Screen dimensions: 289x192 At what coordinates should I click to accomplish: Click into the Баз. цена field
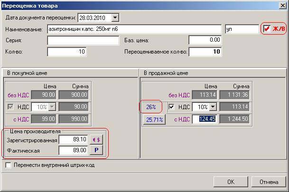(205, 41)
